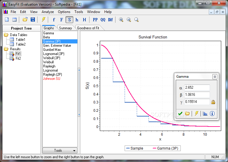Select Gumbel Max distribution

pyautogui.click(x=60, y=50)
